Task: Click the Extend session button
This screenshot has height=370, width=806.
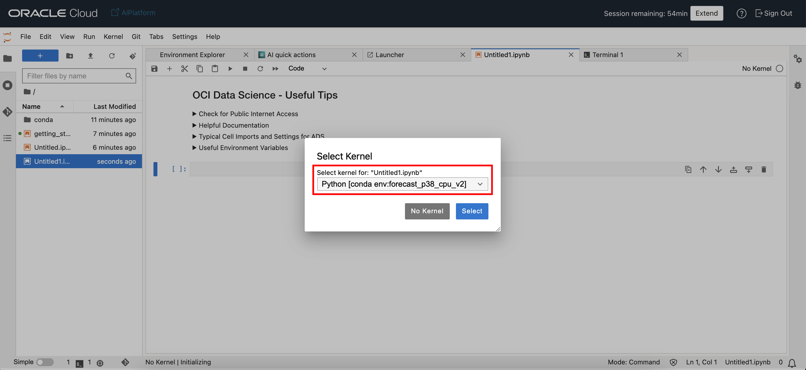Action: click(706, 13)
